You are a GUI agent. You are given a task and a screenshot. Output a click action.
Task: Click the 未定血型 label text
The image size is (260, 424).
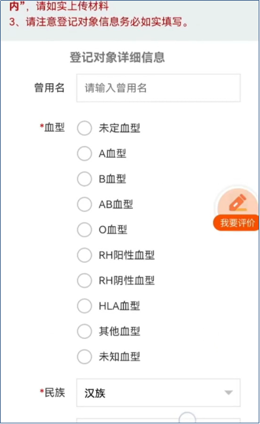pos(119,128)
